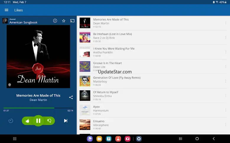This screenshot has height=143, width=230.
Task: Show channel info for American Songbook
Action: (x=55, y=21)
